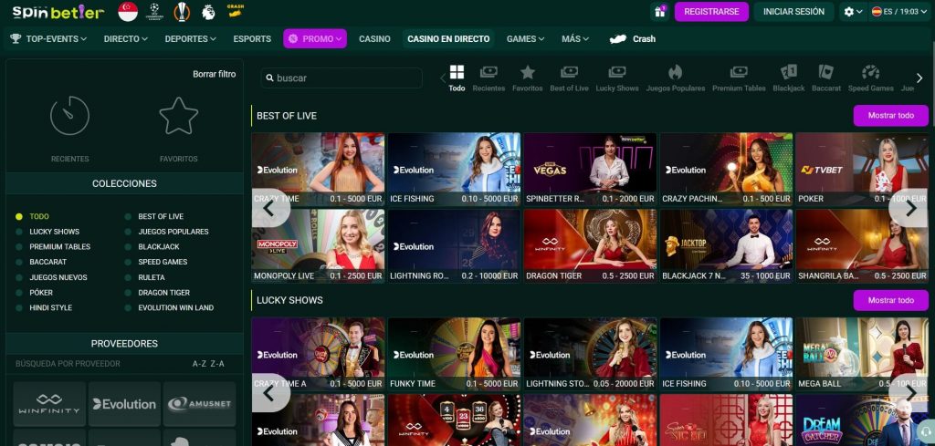Open Crash game from navigation bar

[x=632, y=38]
